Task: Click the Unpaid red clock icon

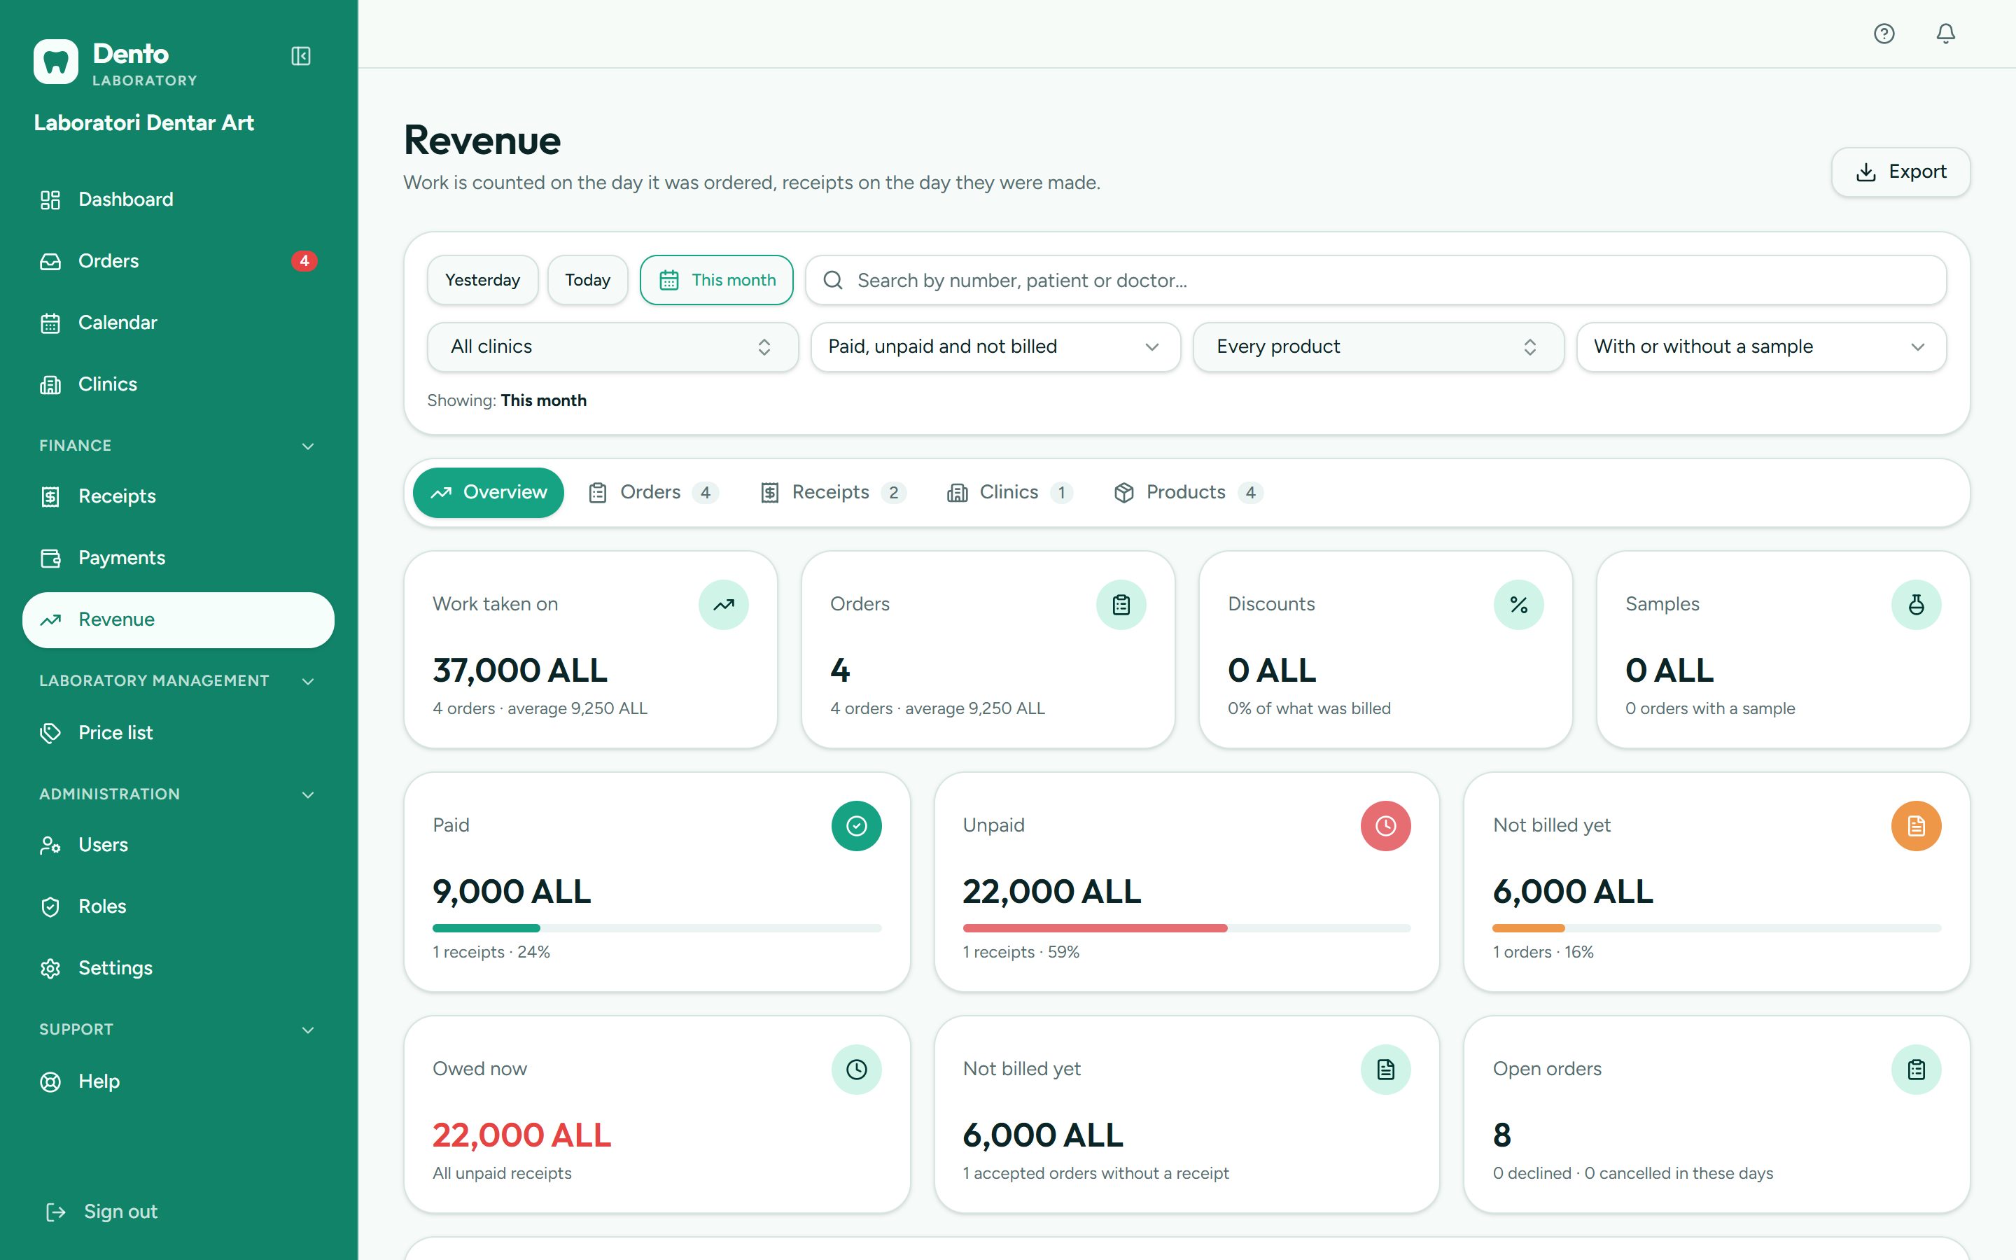Action: click(x=1385, y=826)
